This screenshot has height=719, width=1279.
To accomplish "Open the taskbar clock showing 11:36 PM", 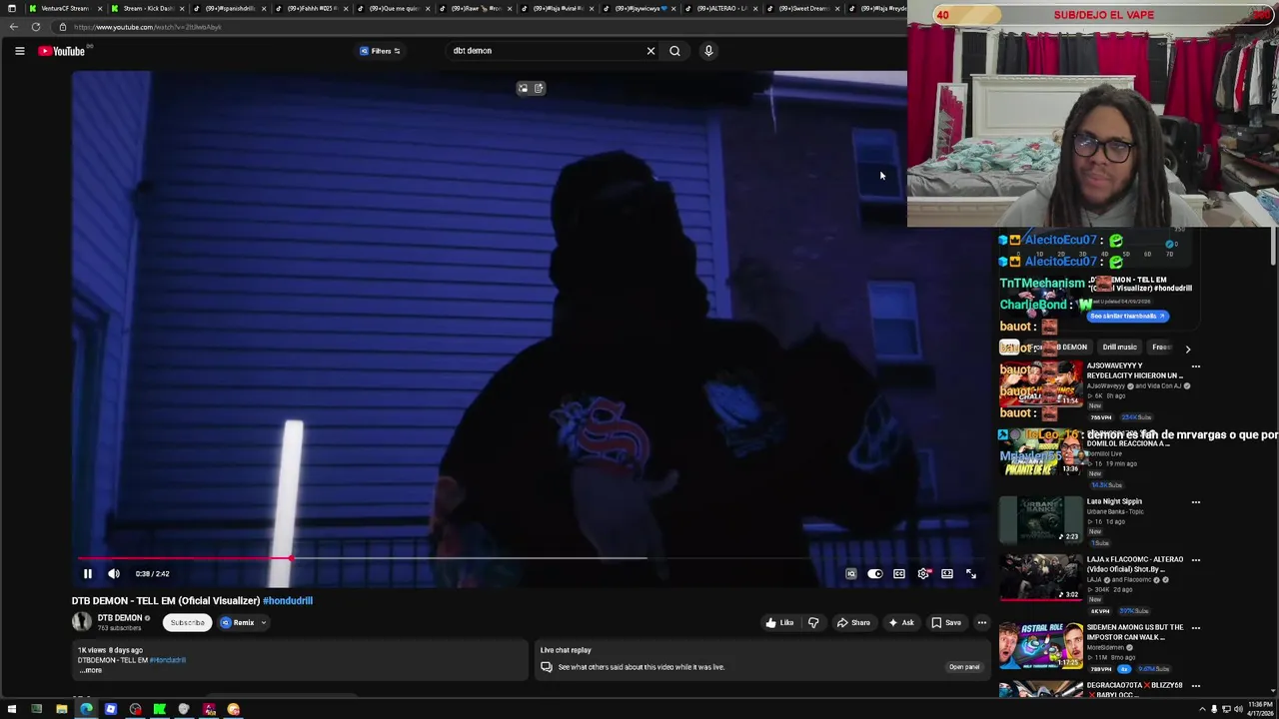I will 1260,709.
